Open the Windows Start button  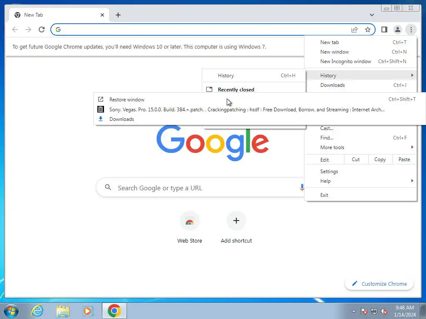(x=11, y=311)
